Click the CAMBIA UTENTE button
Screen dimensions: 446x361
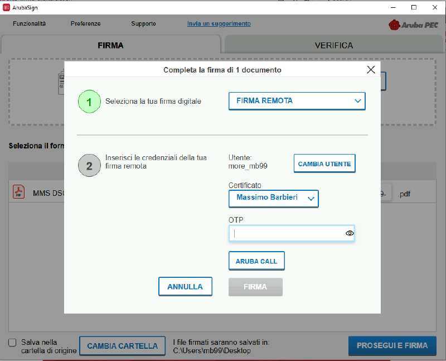324,163
